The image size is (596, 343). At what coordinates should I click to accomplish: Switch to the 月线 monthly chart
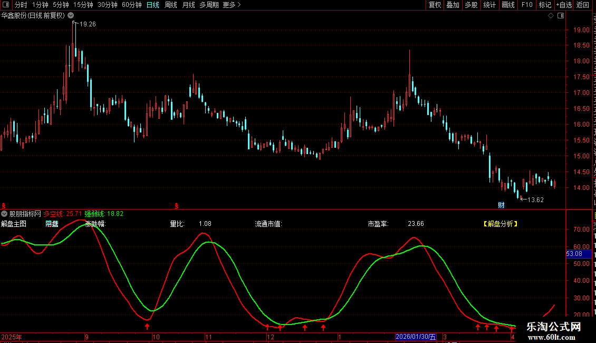point(188,5)
